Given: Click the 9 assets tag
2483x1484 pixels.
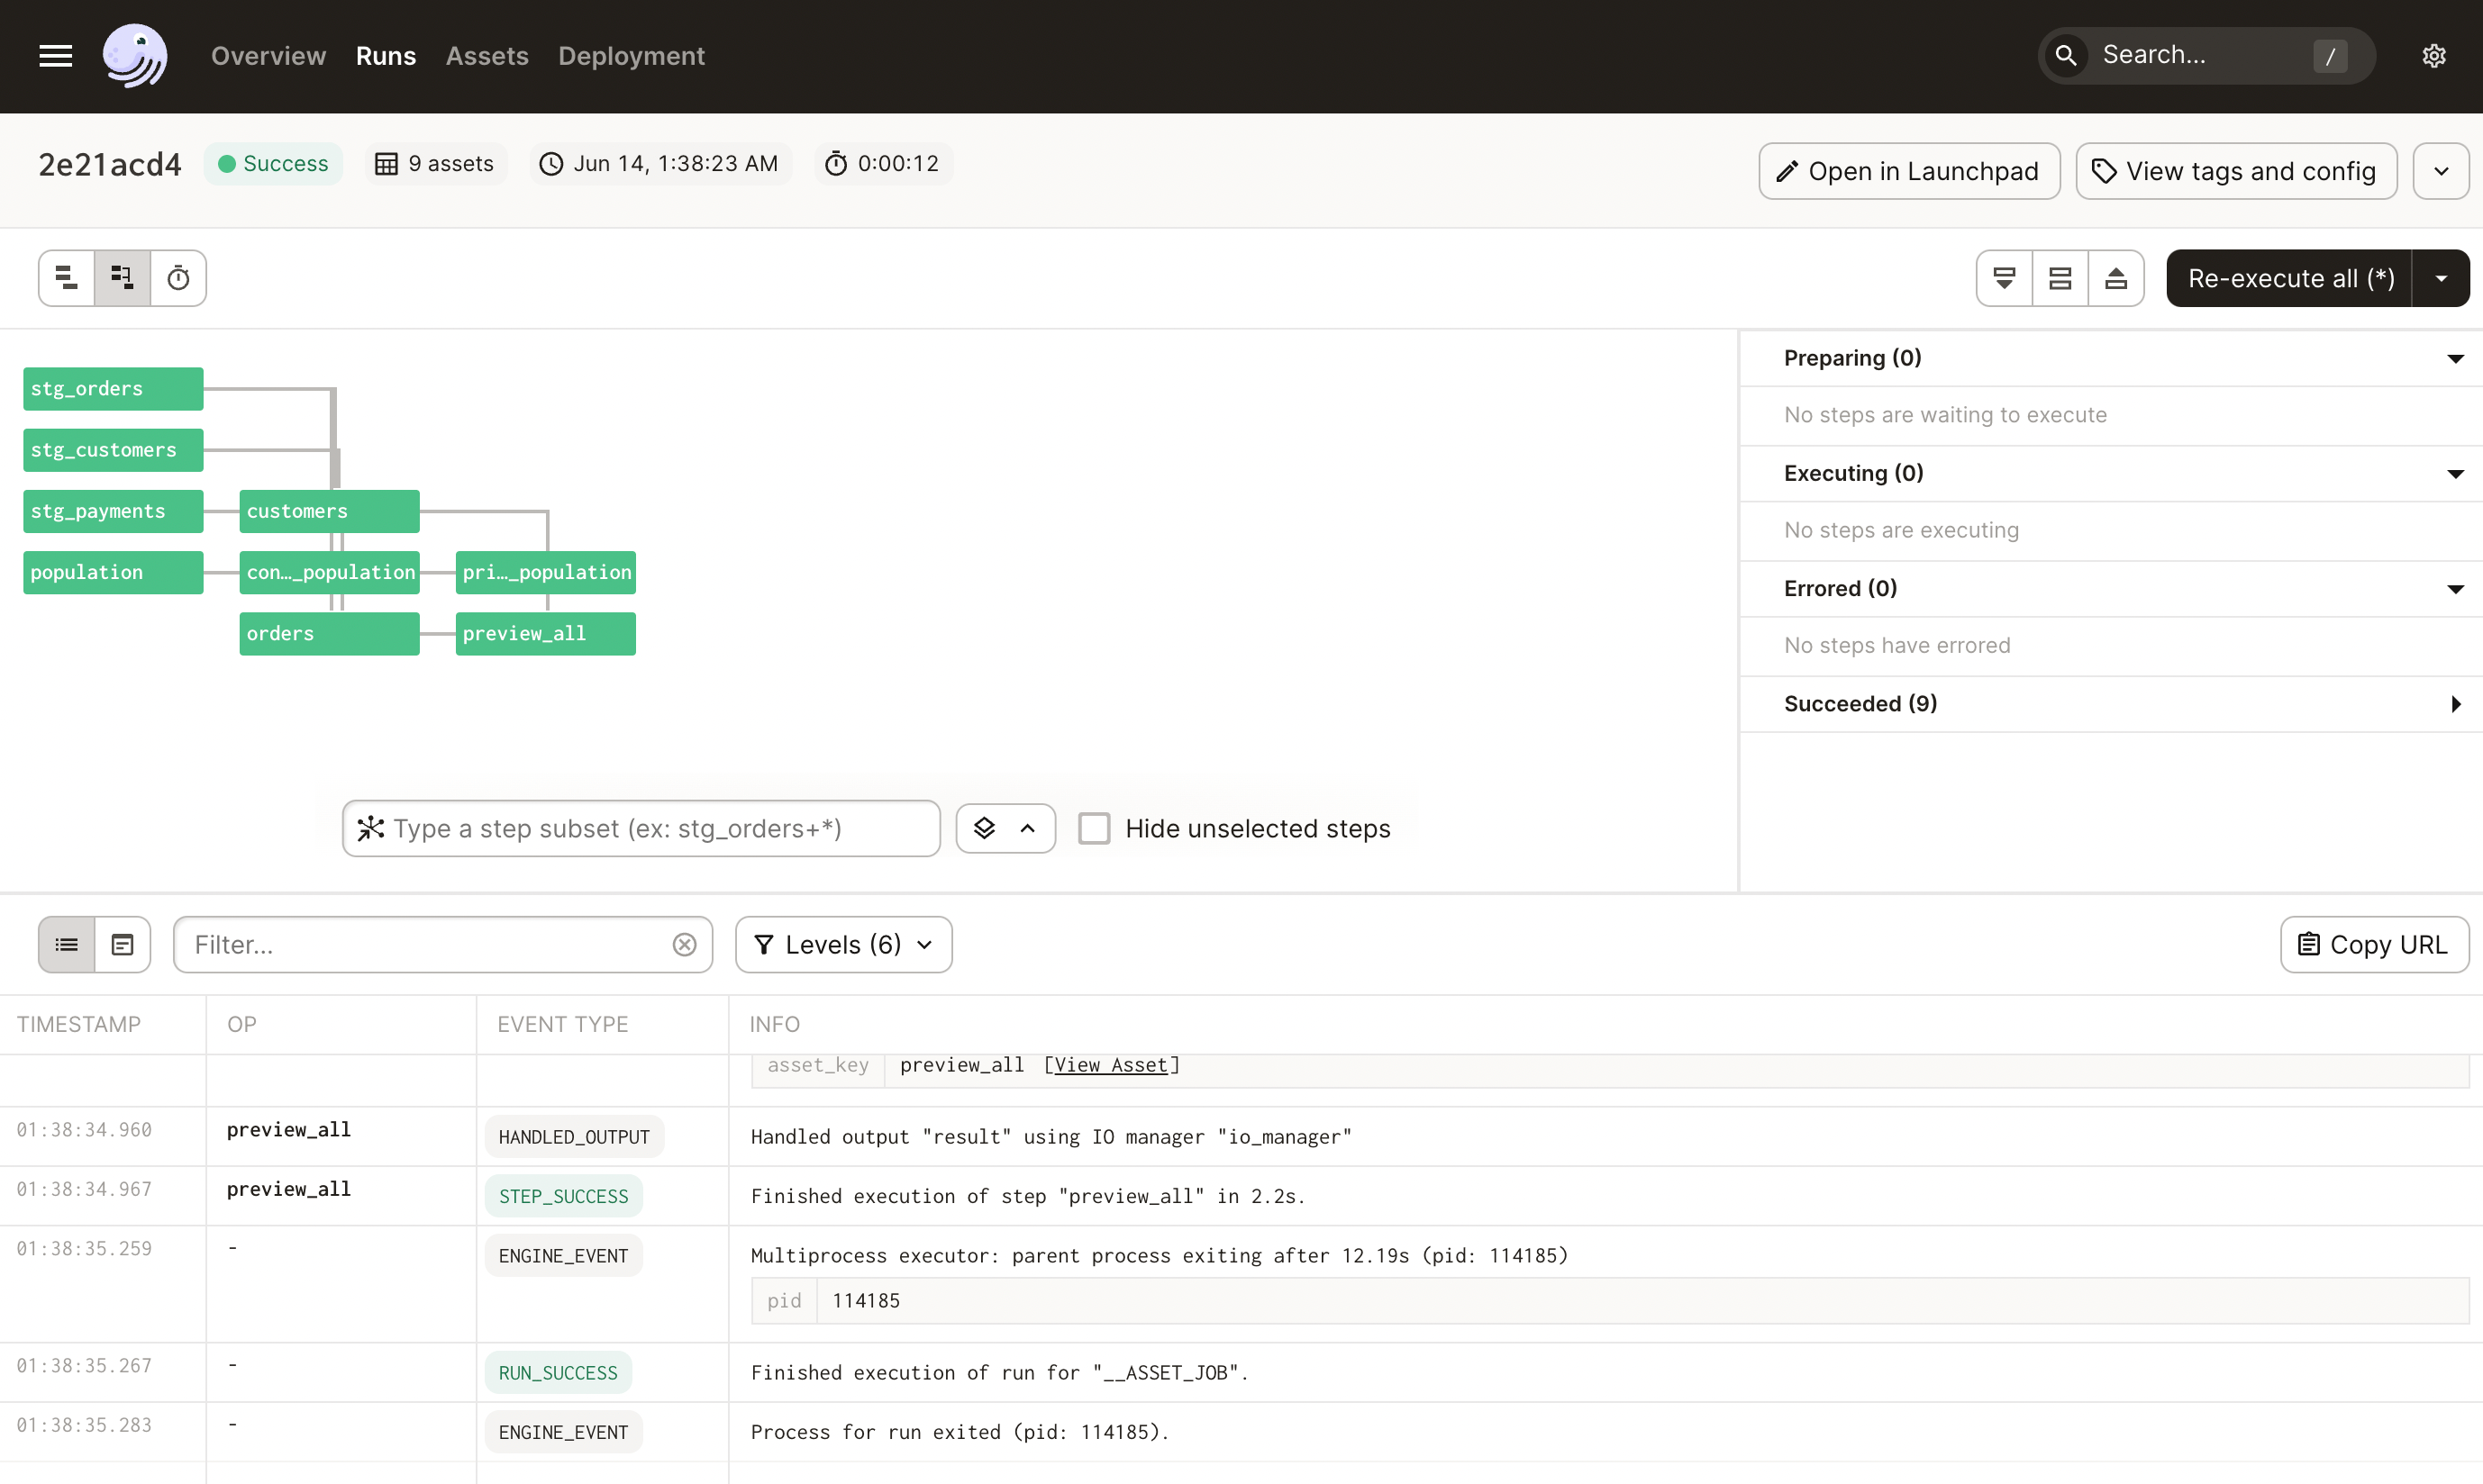Looking at the screenshot, I should point(435,164).
